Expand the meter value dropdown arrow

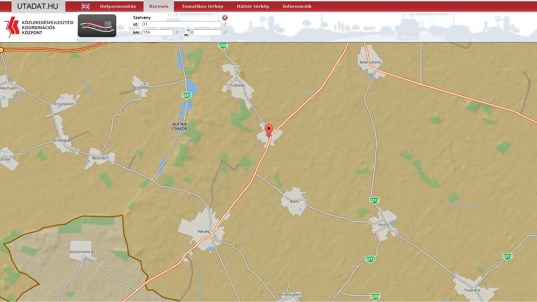coord(224,32)
